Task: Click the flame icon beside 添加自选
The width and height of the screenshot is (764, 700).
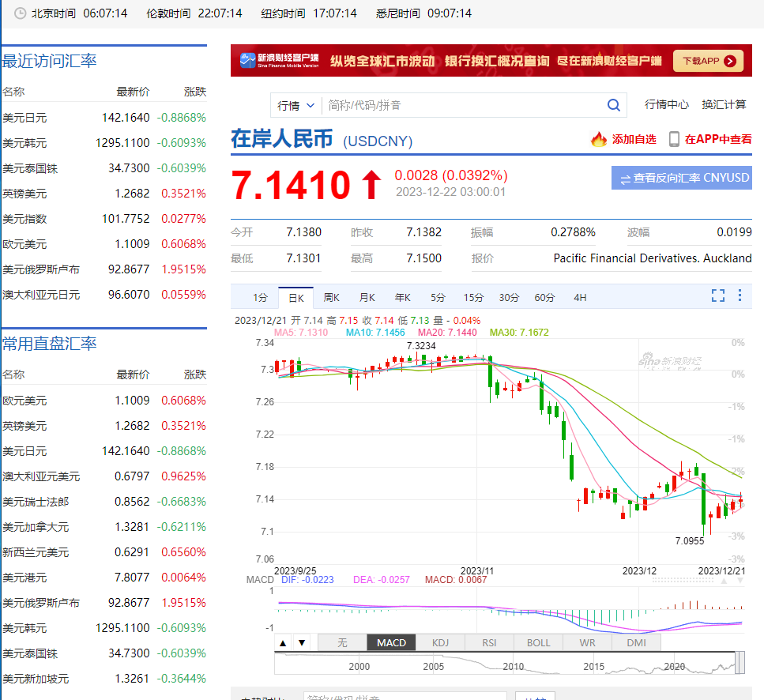Action: [x=599, y=139]
